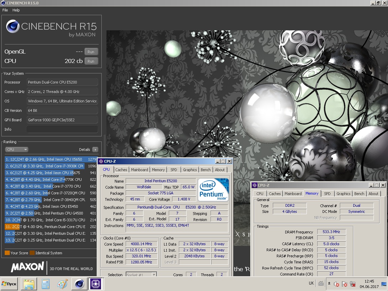This screenshot has height=291, width=388.
Task: Click the FSB:DRAM 3:5 value
Action: (331, 238)
